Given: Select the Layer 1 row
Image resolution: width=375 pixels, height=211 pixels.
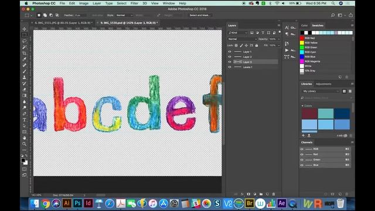Looking at the screenshot, I should point(253,52).
